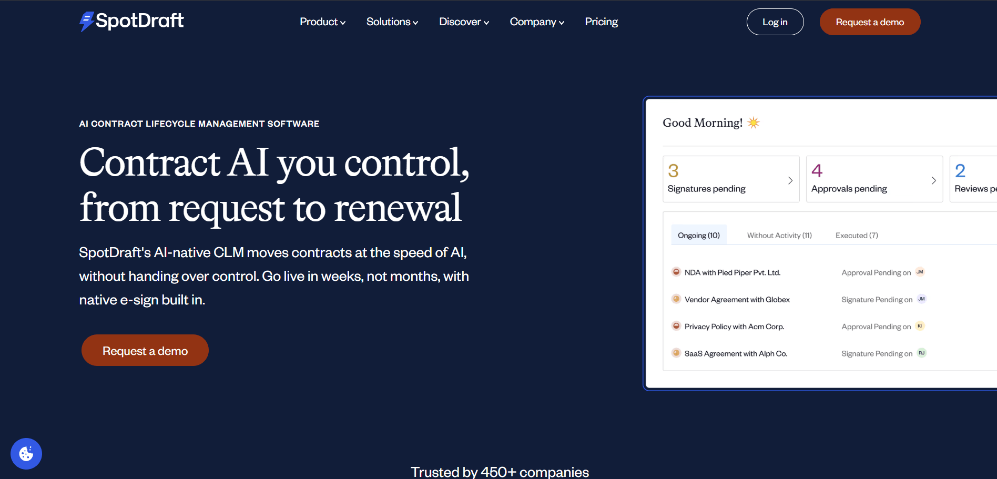Image resolution: width=997 pixels, height=479 pixels.
Task: Switch to Without Activity (11) tab
Action: tap(779, 235)
